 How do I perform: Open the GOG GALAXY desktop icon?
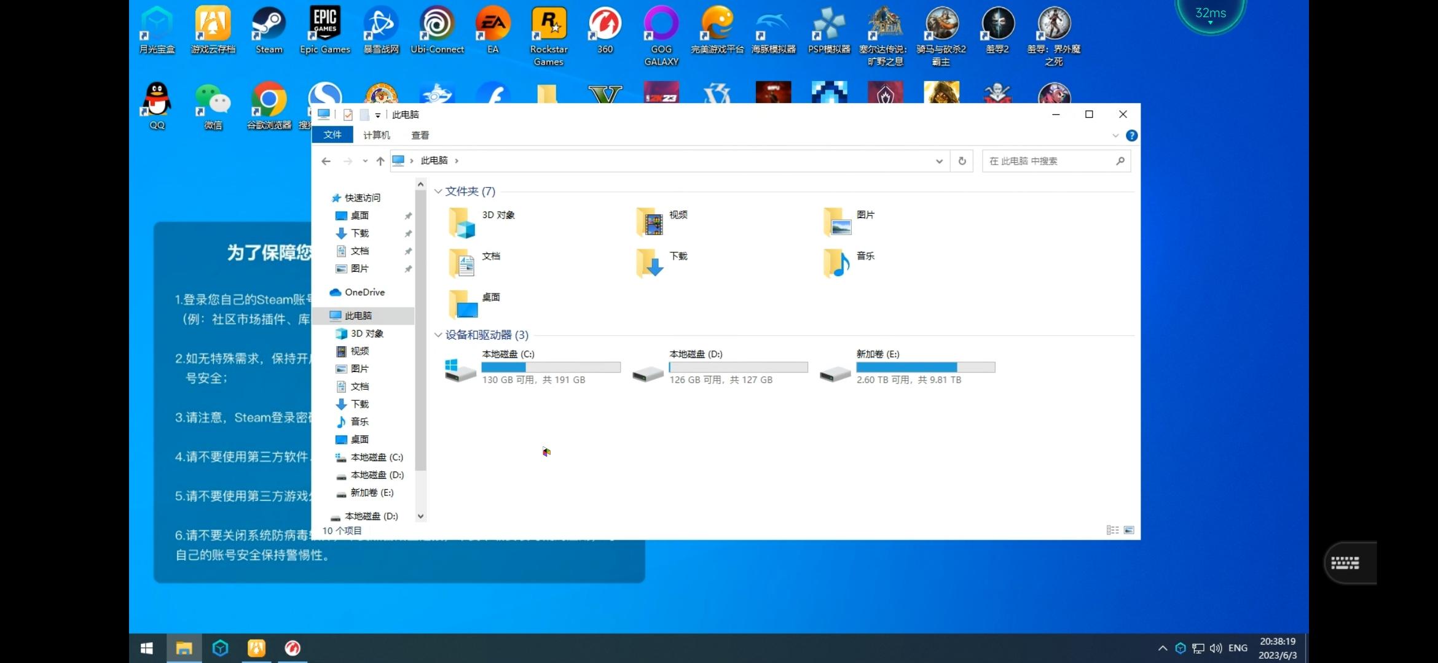pos(661,36)
